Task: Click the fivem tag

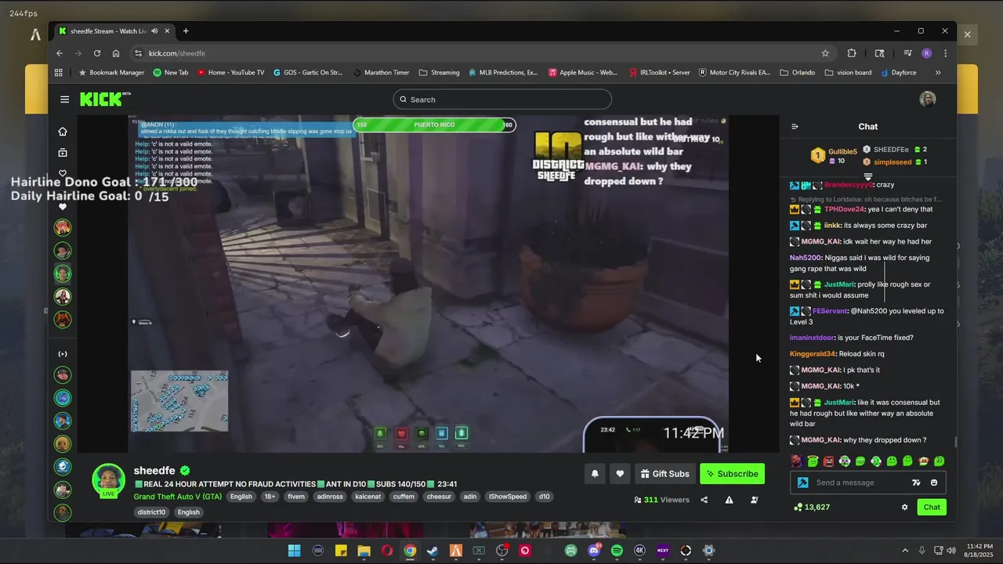Action: [296, 497]
